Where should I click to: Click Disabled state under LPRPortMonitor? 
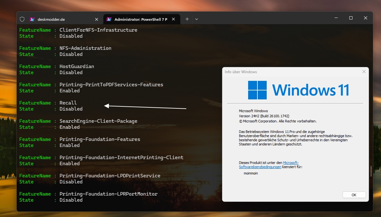[71, 200]
